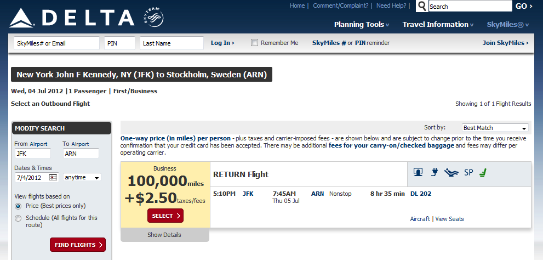Select the Price (Best prices only) radio button

click(x=19, y=206)
